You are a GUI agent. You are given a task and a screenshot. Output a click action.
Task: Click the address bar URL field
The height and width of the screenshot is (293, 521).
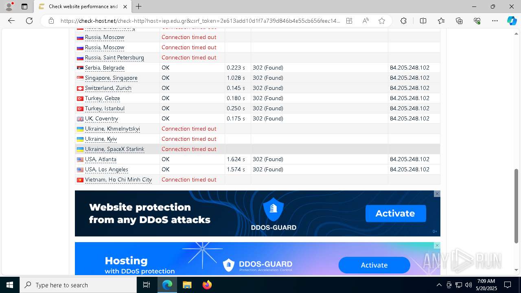(x=200, y=21)
